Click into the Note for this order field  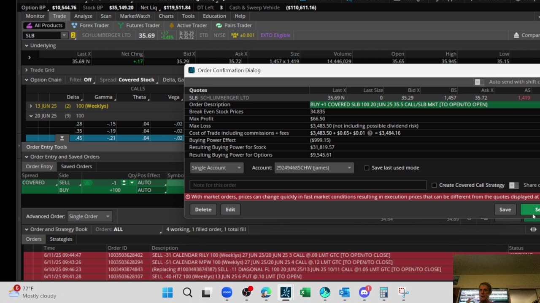308,185
